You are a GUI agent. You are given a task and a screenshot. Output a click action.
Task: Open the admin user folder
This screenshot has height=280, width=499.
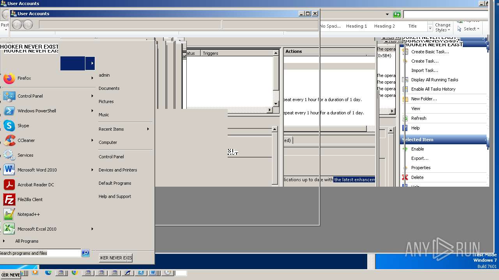(104, 75)
